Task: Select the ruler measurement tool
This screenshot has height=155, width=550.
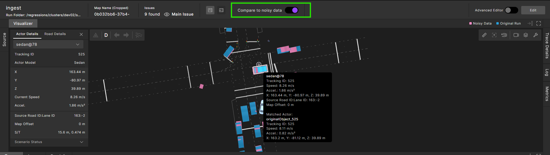Action: pyautogui.click(x=484, y=35)
